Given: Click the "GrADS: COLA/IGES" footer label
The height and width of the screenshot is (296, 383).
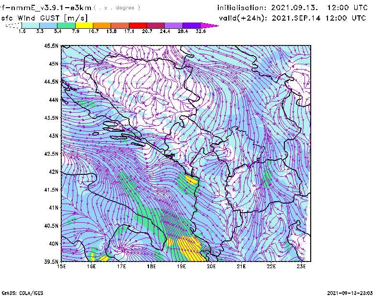Looking at the screenshot, I should (23, 293).
